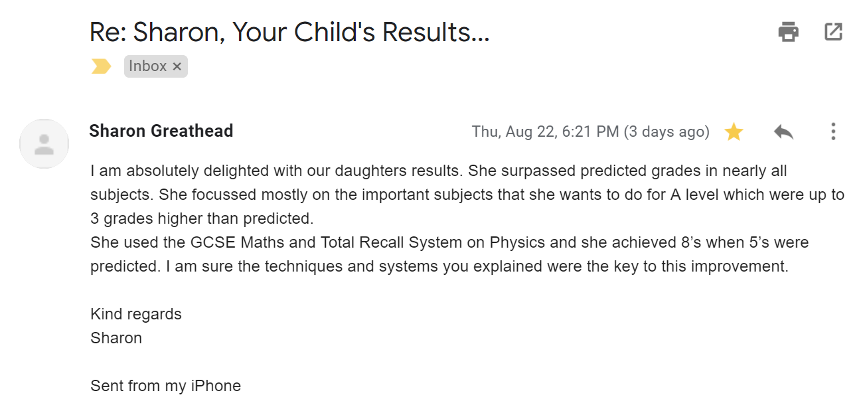
Task: Click the line beginning "3 grades higher"
Action: pos(201,218)
